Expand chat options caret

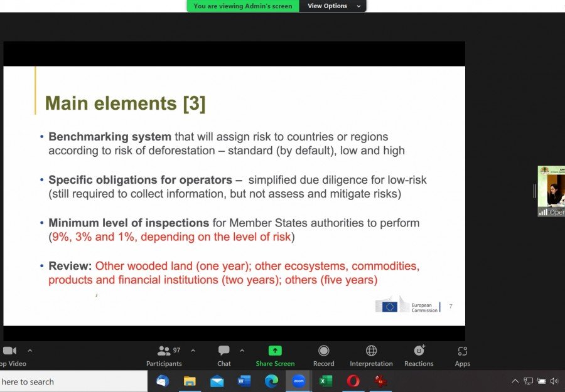[x=242, y=351]
